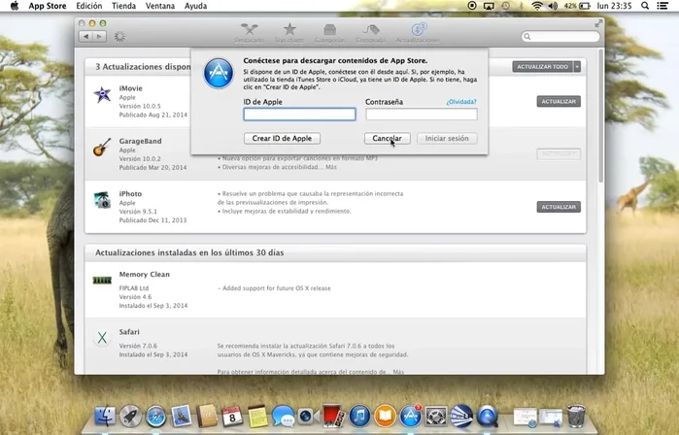Screen dimensions: 679x435
Task: Launch Launchpad rocket icon in Dock
Action: coord(130,417)
